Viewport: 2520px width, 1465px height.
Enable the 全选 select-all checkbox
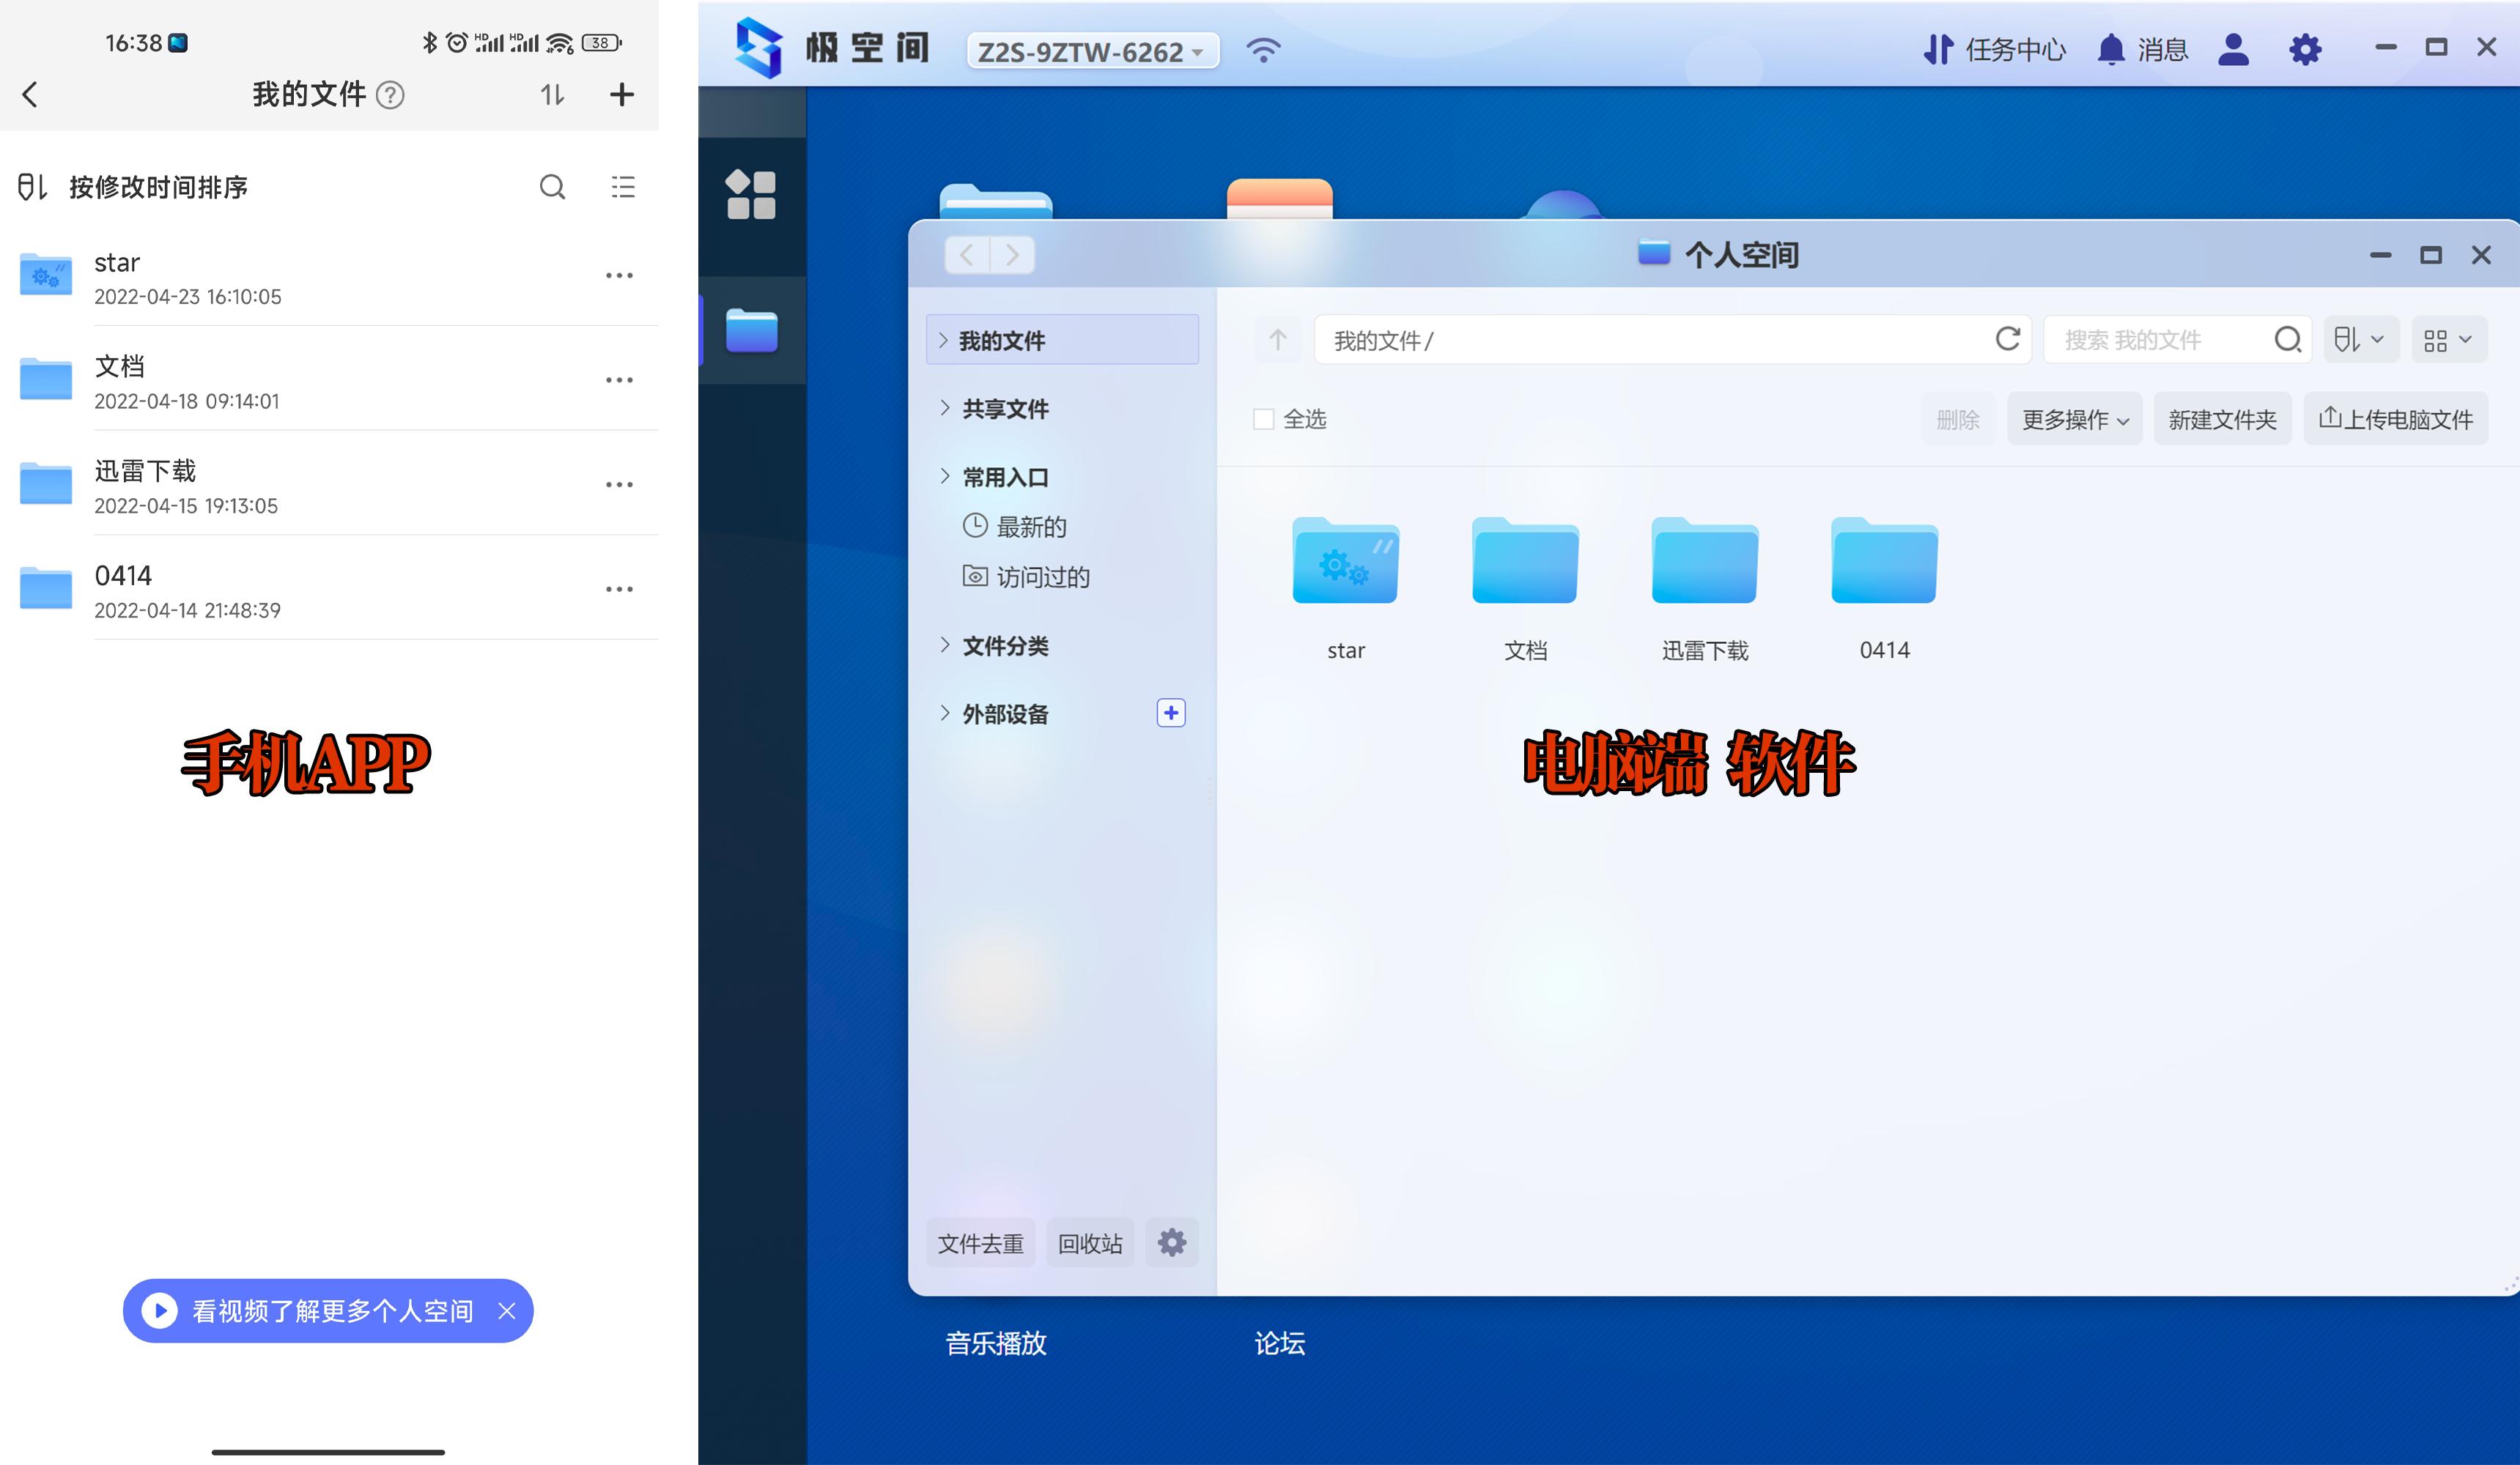pos(1263,419)
